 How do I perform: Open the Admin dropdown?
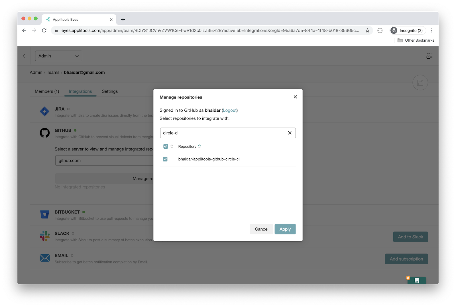click(59, 56)
